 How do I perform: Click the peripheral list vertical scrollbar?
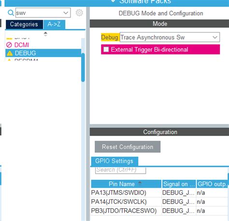83,67
